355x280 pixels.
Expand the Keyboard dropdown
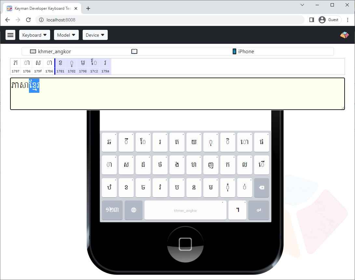pos(34,35)
